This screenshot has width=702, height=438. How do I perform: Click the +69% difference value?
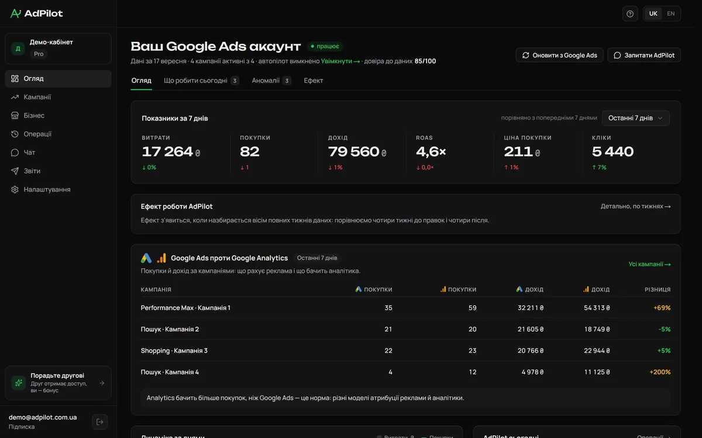[662, 308]
